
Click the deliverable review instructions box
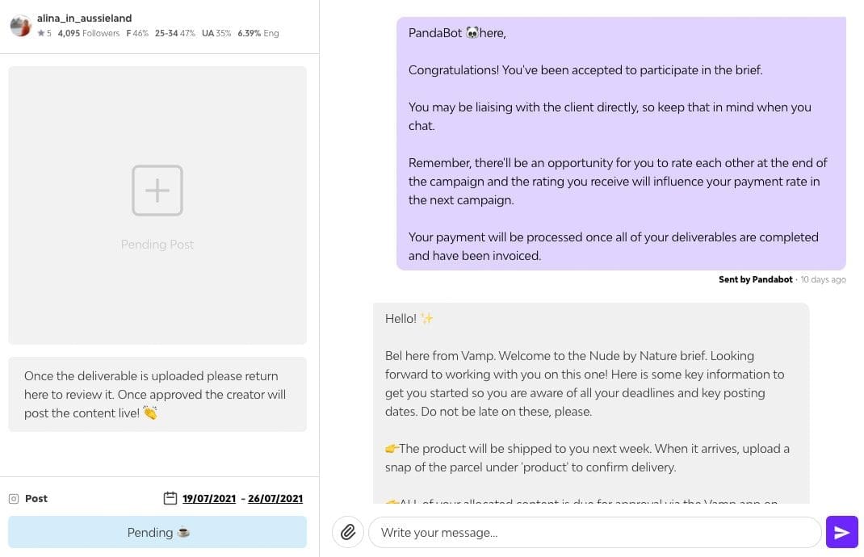[157, 394]
